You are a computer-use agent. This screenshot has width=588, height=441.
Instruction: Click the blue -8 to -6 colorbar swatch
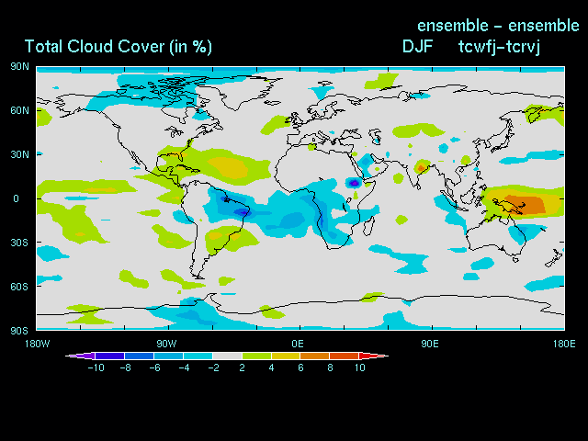tap(139, 356)
